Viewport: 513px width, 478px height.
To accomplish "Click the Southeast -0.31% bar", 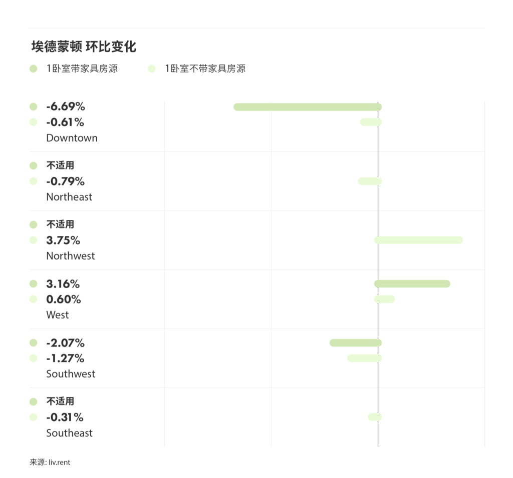I will [x=375, y=417].
